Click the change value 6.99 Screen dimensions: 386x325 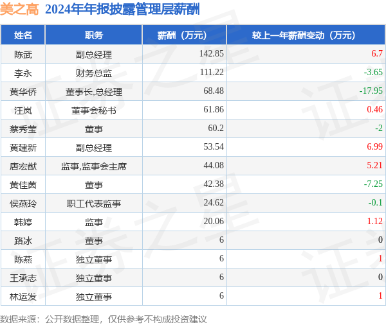pyautogui.click(x=375, y=146)
